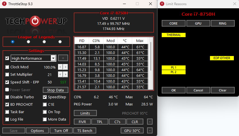Toggle the Speed Shift - EPP checkbox
The width and height of the screenshot is (239, 136).
[x=7, y=82]
